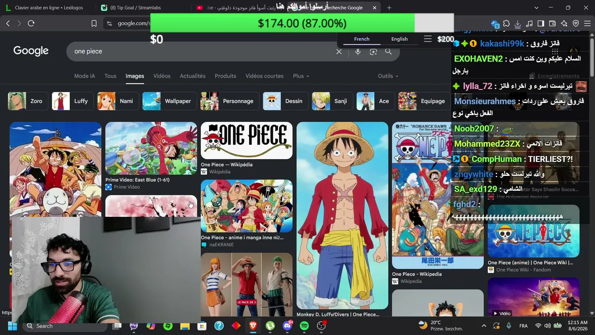
Task: Open the browser extensions puzzle icon
Action: [x=506, y=23]
